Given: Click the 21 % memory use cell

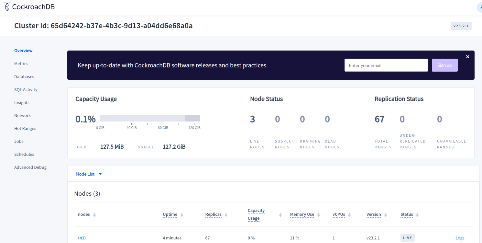Looking at the screenshot, I should [x=295, y=238].
